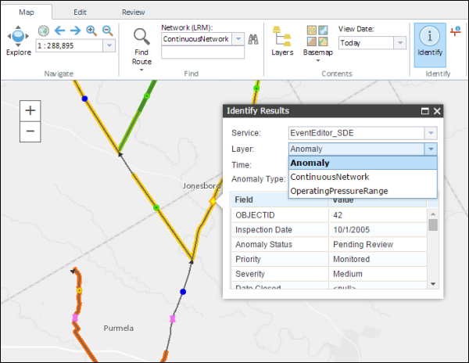469x363 pixels.
Task: Switch to the Edit tab
Action: click(80, 13)
